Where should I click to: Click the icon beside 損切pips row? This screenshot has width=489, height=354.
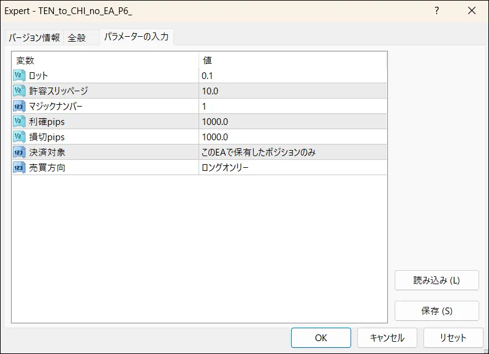18,137
